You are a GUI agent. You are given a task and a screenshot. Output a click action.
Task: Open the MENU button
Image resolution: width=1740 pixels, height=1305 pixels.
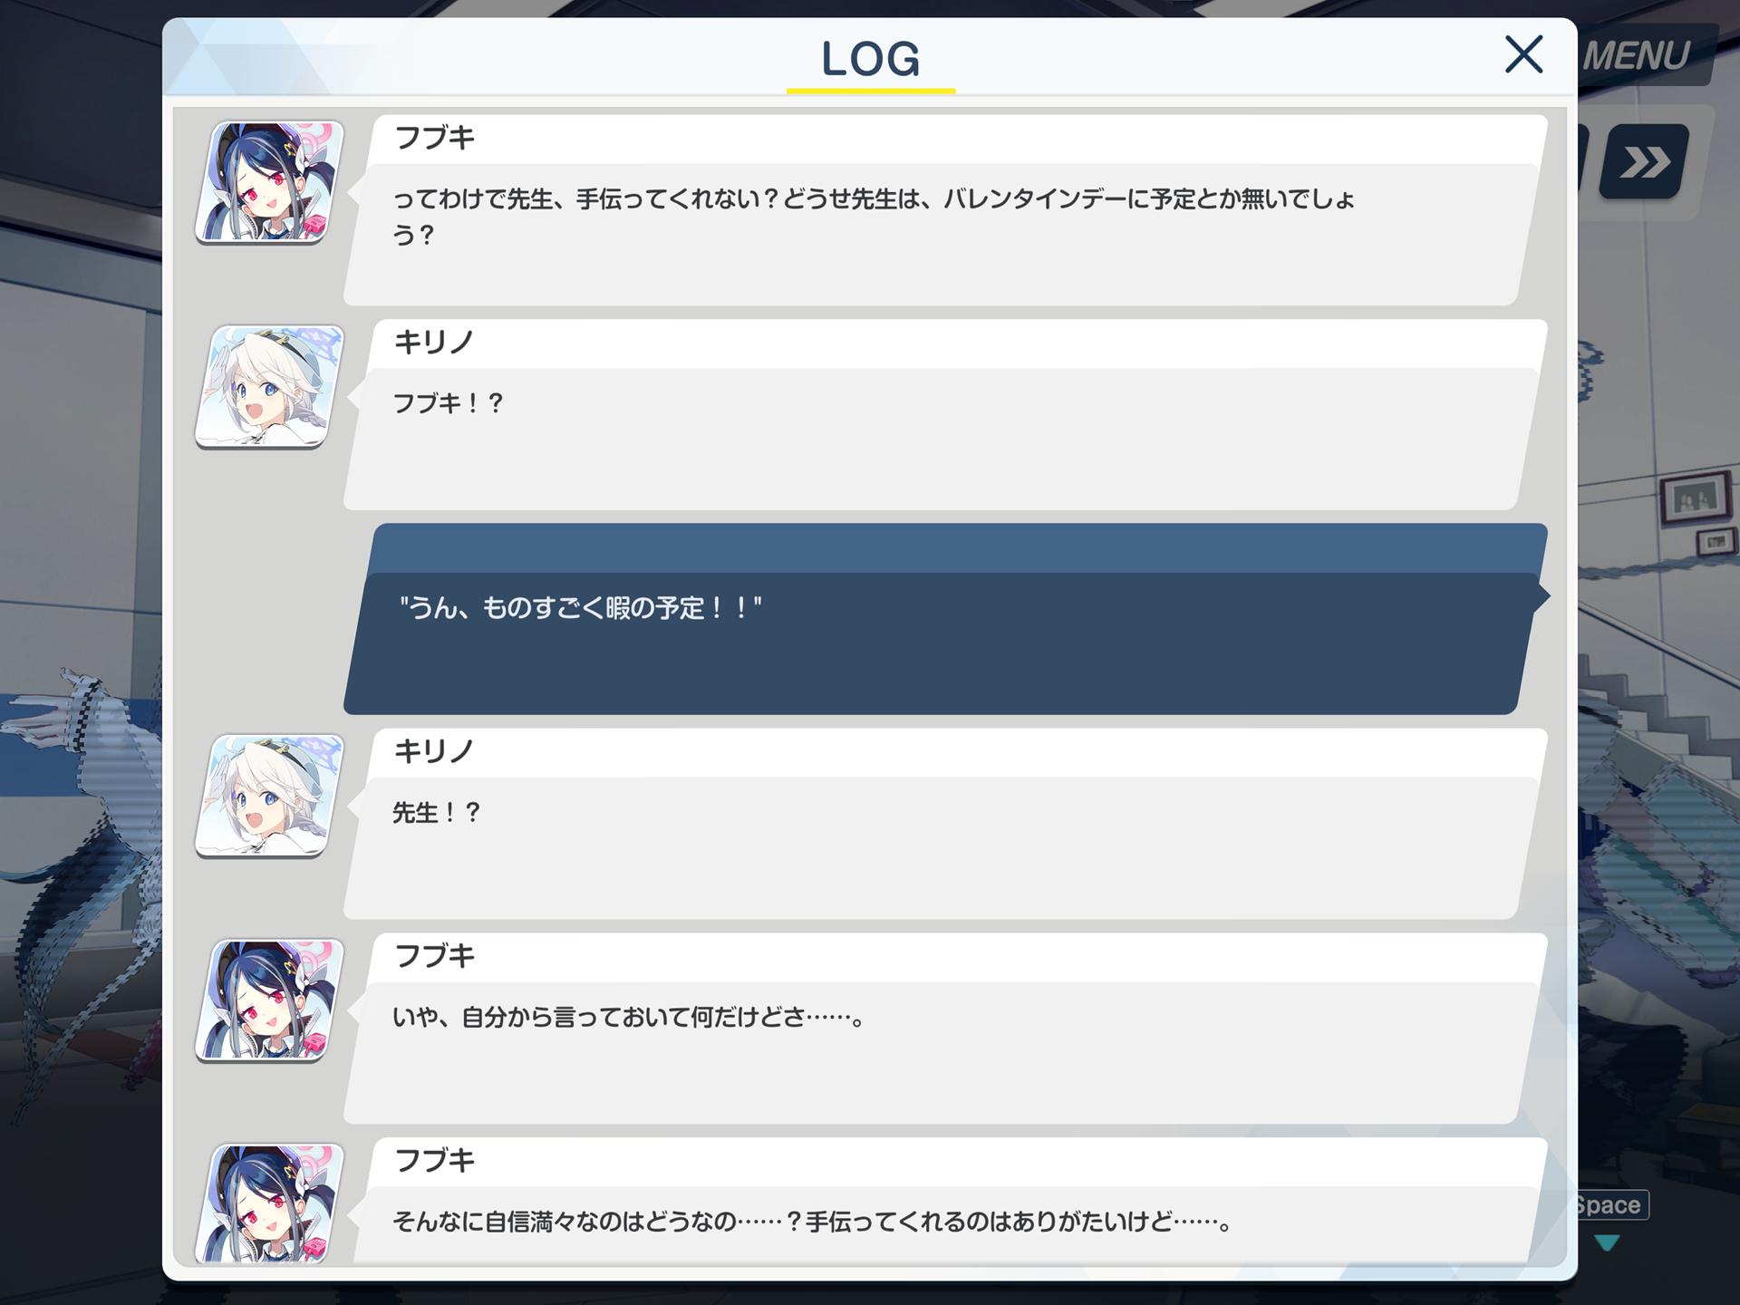[1637, 56]
